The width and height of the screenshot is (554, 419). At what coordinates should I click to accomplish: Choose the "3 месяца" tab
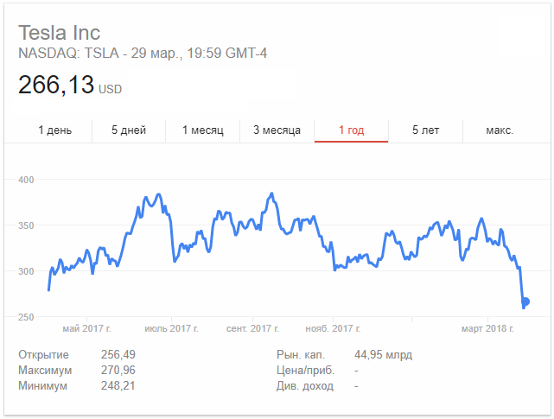(x=277, y=130)
